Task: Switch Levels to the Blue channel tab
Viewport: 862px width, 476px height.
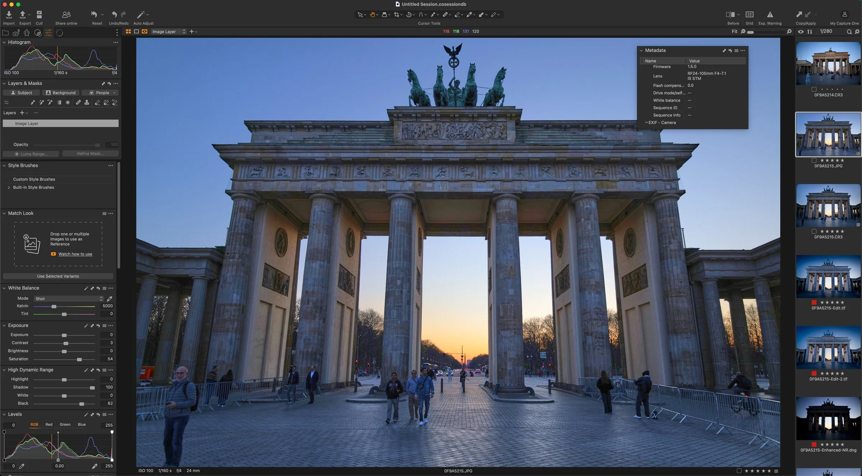Action: [82, 424]
